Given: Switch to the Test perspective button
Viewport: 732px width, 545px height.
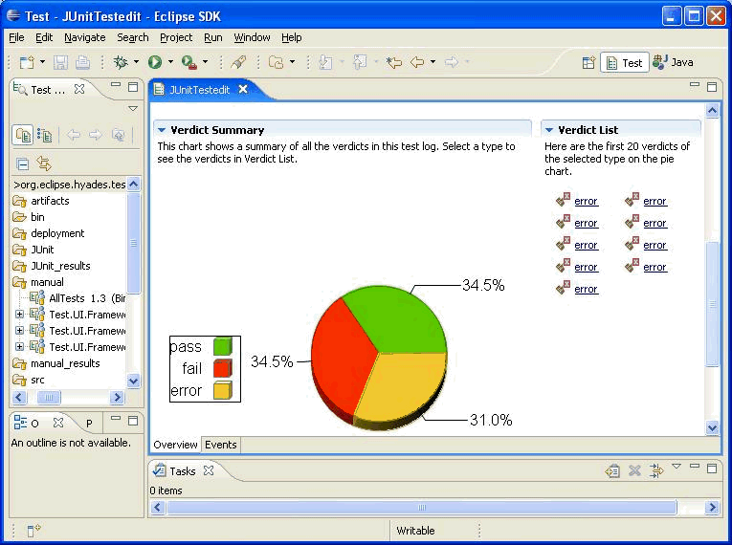Looking at the screenshot, I should coord(624,62).
